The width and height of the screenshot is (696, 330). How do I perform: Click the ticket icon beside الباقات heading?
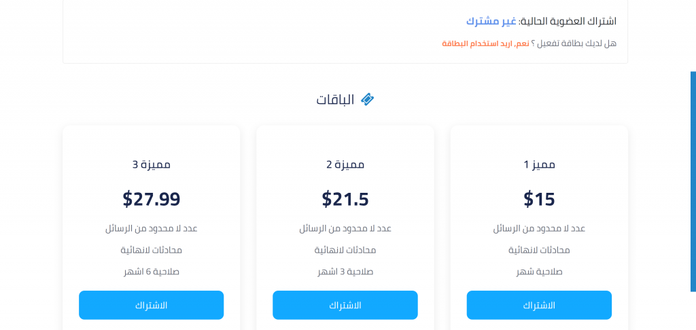click(367, 100)
